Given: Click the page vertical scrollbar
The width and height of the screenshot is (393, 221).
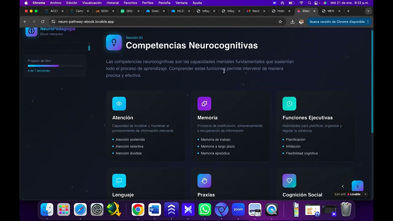Looking at the screenshot, I should 372,81.
